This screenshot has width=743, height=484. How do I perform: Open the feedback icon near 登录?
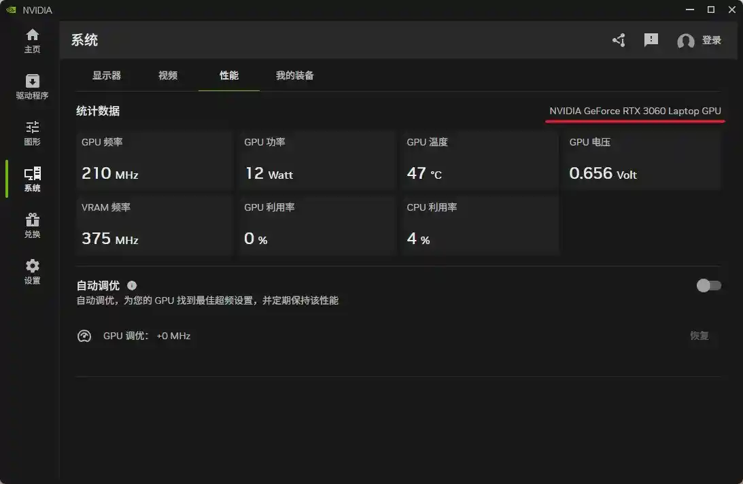coord(651,41)
